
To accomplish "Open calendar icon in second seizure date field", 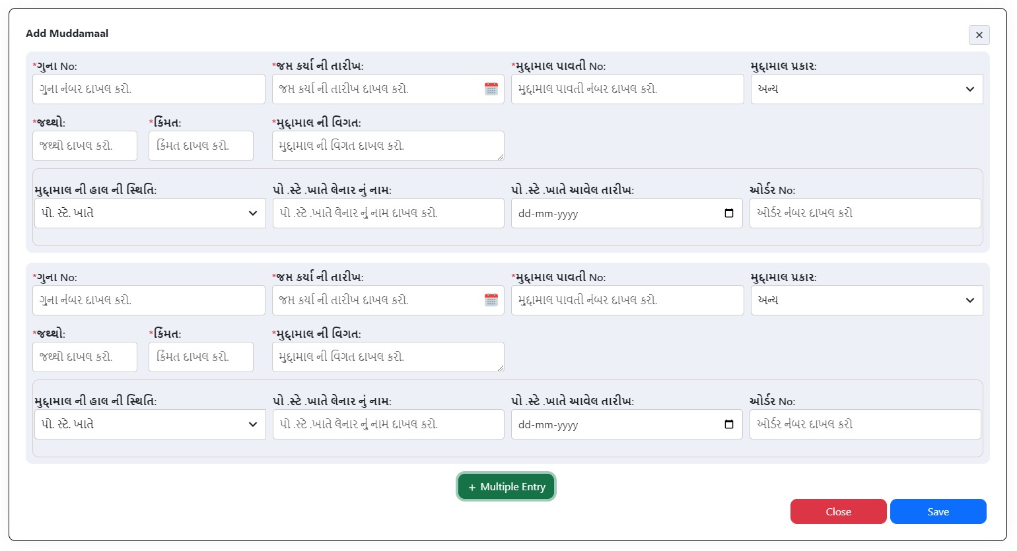I will [491, 300].
